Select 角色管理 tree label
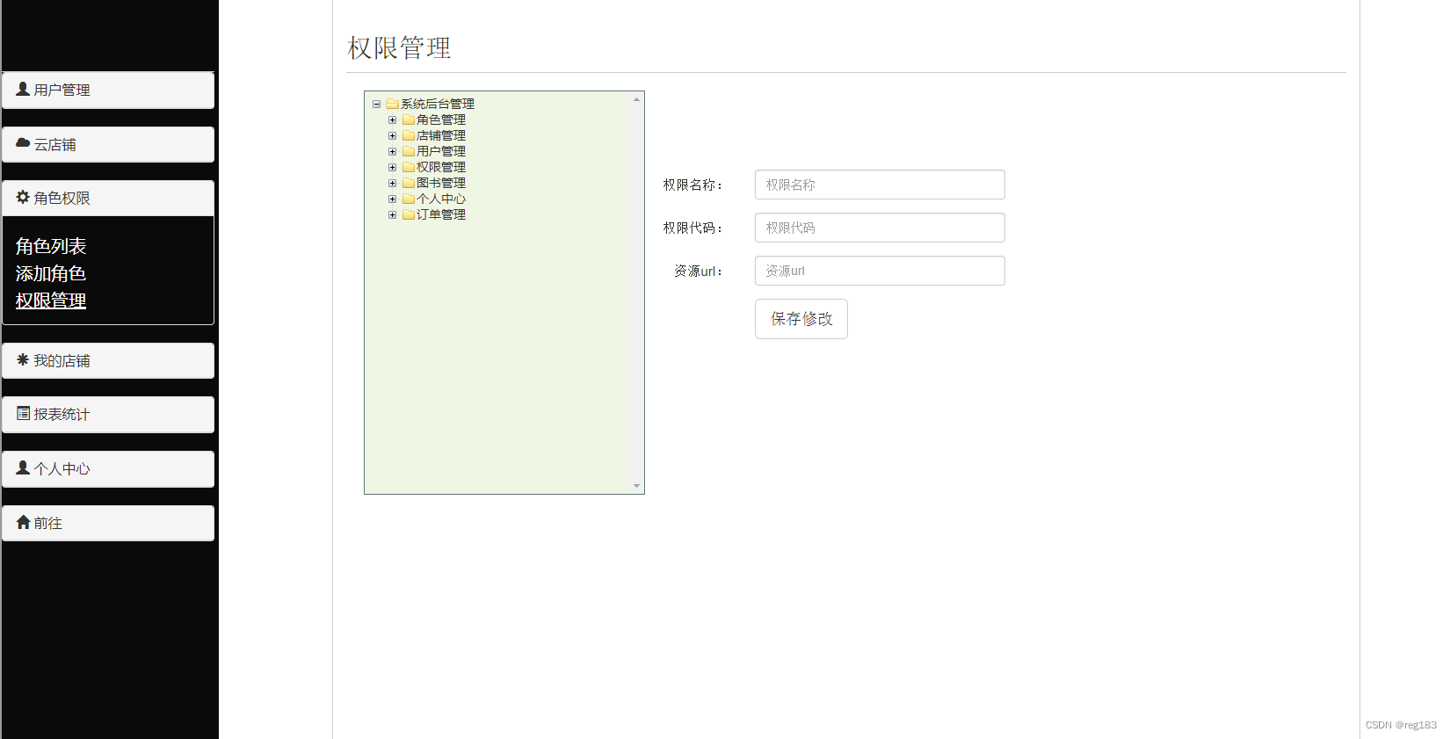Image resolution: width=1450 pixels, height=739 pixels. [x=441, y=120]
